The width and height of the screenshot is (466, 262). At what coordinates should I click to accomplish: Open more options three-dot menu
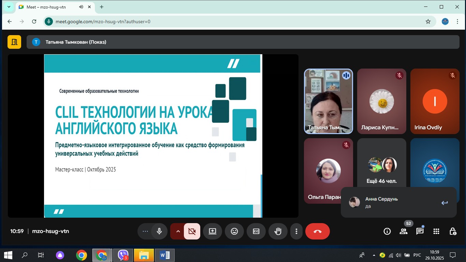[296, 231]
